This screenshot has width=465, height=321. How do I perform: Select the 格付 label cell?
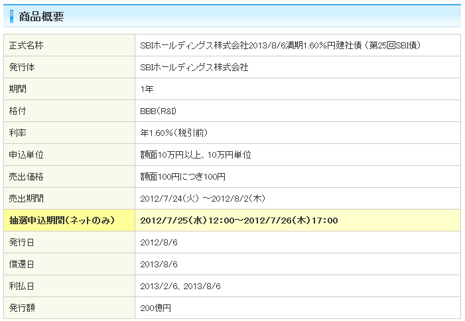pos(70,111)
